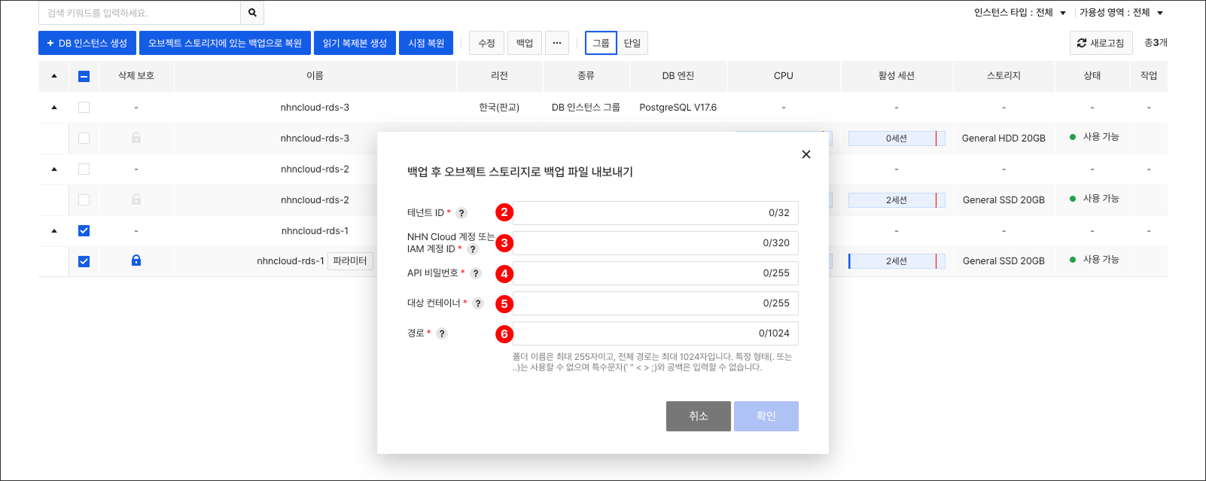
Task: Click the DB 인스턴스 그룹 type cell
Action: pos(586,108)
